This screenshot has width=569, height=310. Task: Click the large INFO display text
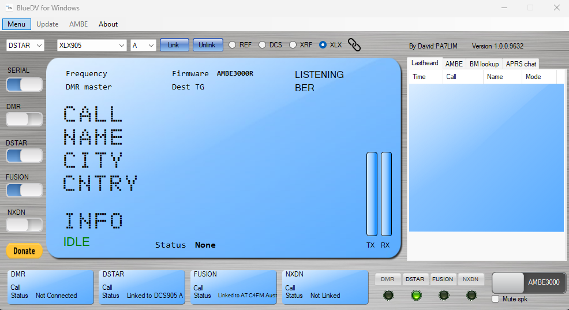click(x=94, y=221)
